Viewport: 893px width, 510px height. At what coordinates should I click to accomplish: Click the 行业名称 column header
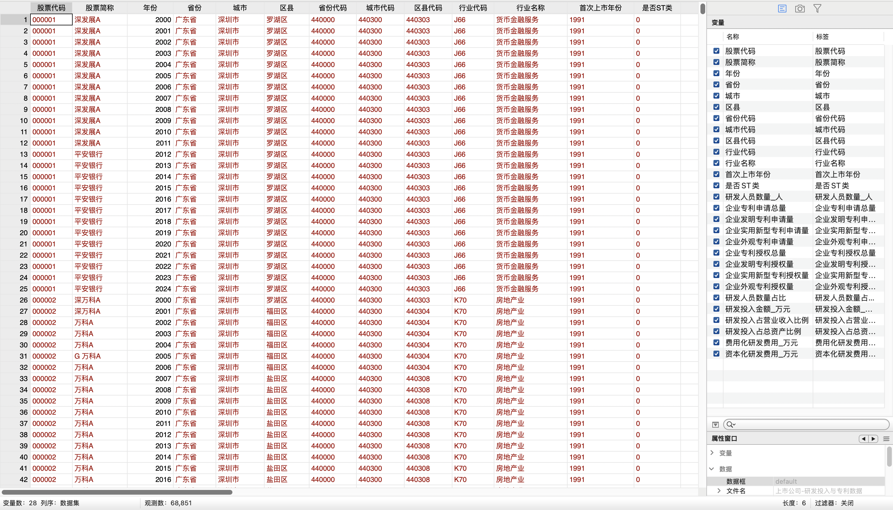point(530,8)
